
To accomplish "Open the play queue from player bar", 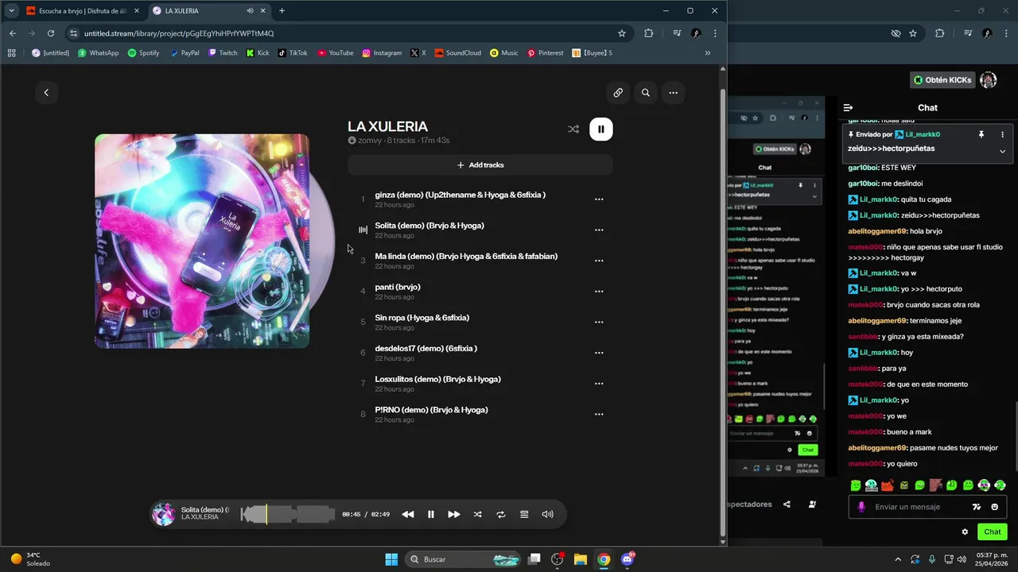I will pyautogui.click(x=524, y=514).
